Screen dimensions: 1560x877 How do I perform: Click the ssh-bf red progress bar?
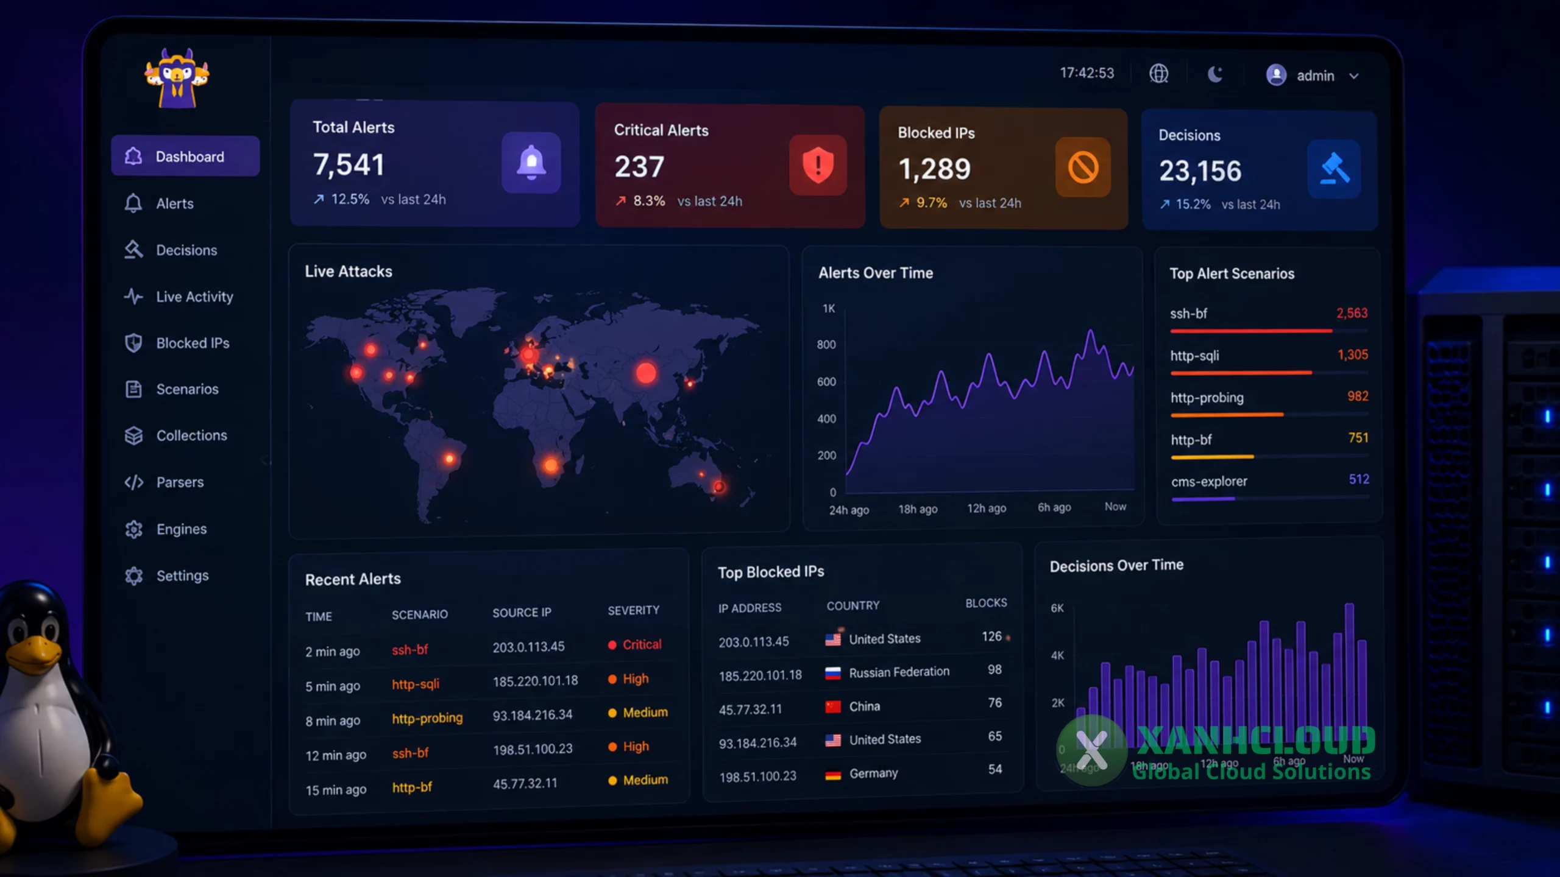coord(1251,331)
